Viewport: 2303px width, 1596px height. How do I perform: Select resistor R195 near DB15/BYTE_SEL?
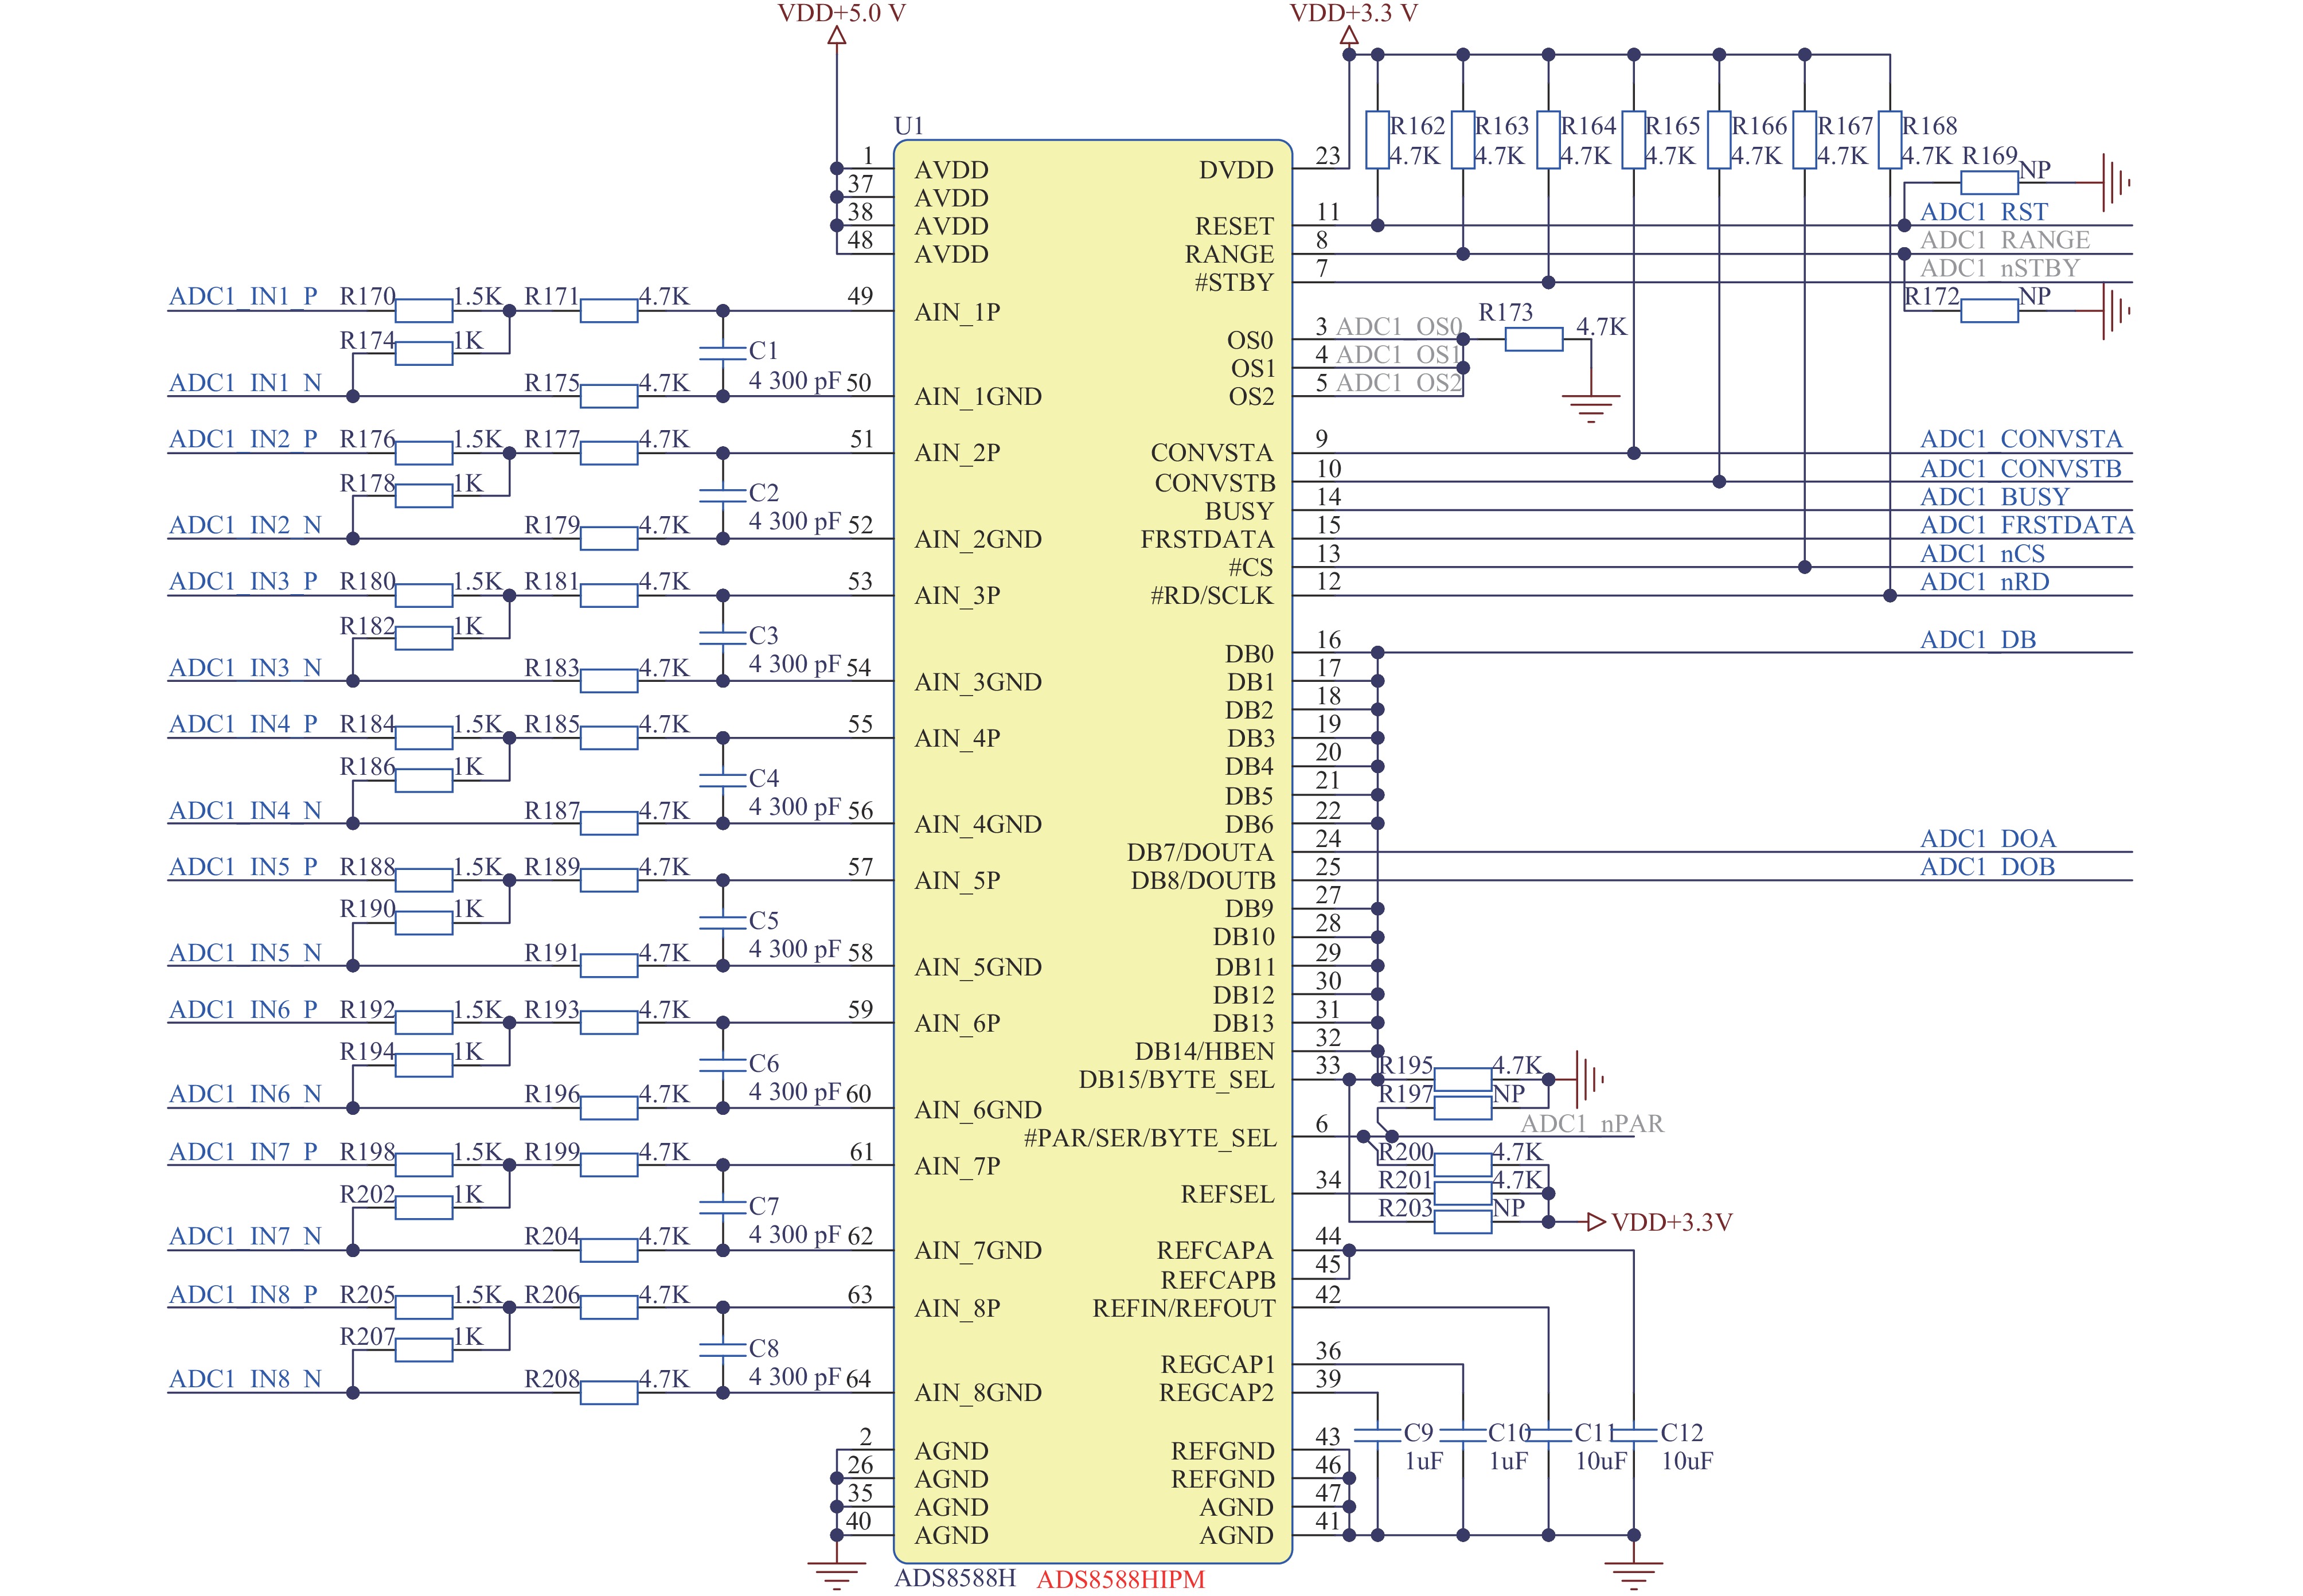[1462, 1079]
